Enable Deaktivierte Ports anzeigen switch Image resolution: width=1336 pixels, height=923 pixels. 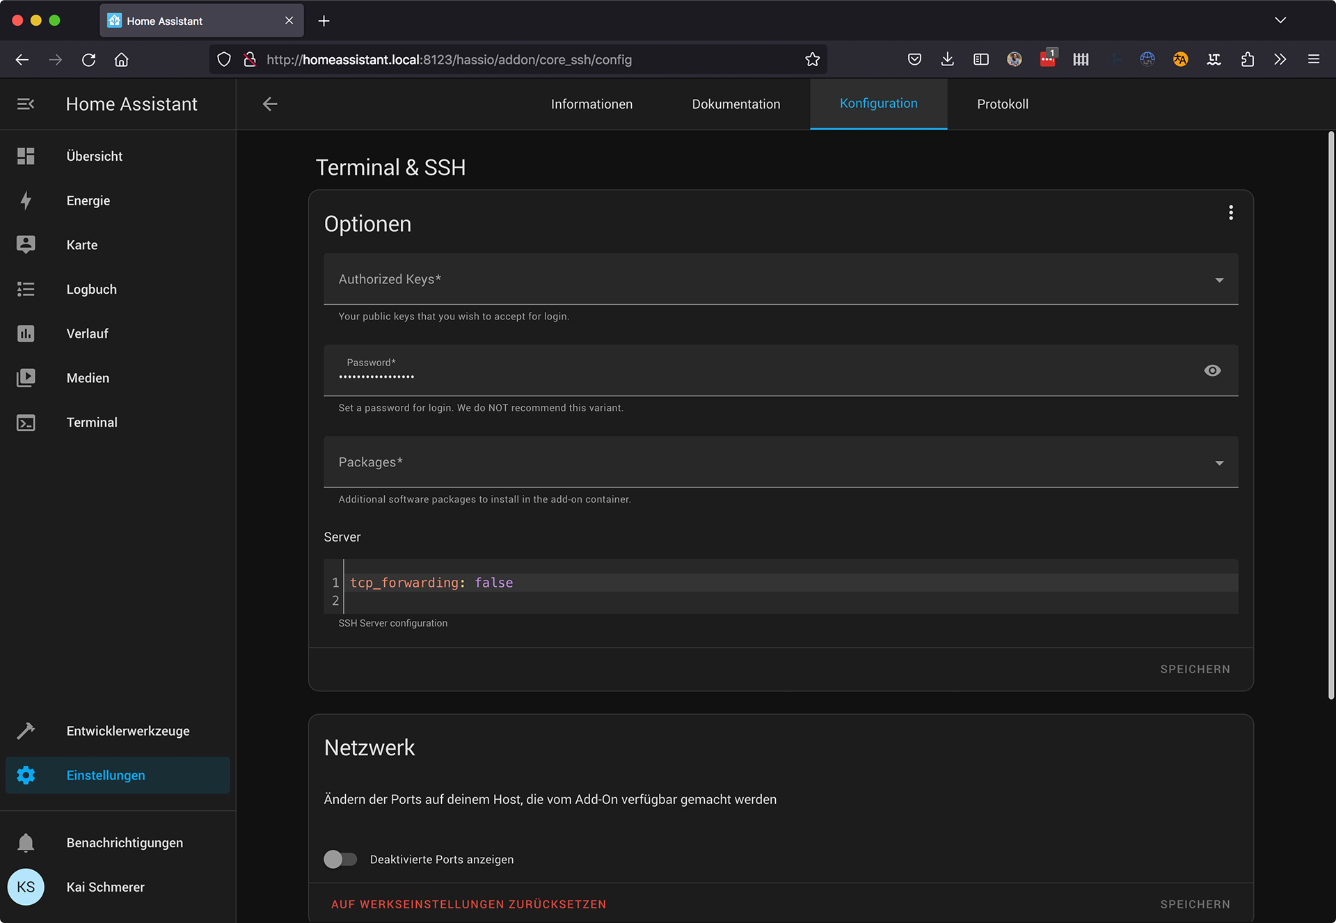tap(340, 860)
